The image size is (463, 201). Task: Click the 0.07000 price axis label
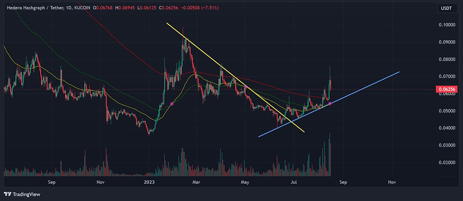(446, 76)
